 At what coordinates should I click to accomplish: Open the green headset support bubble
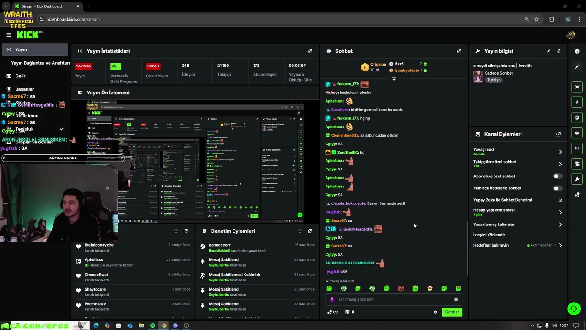[x=574, y=308]
